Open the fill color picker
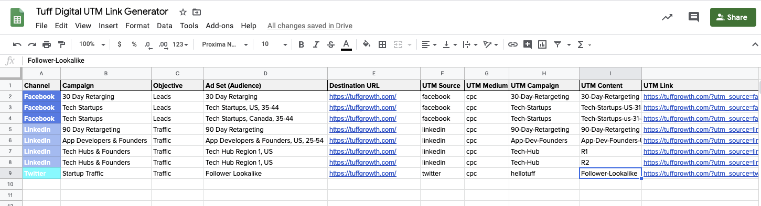761x206 pixels. [x=367, y=44]
